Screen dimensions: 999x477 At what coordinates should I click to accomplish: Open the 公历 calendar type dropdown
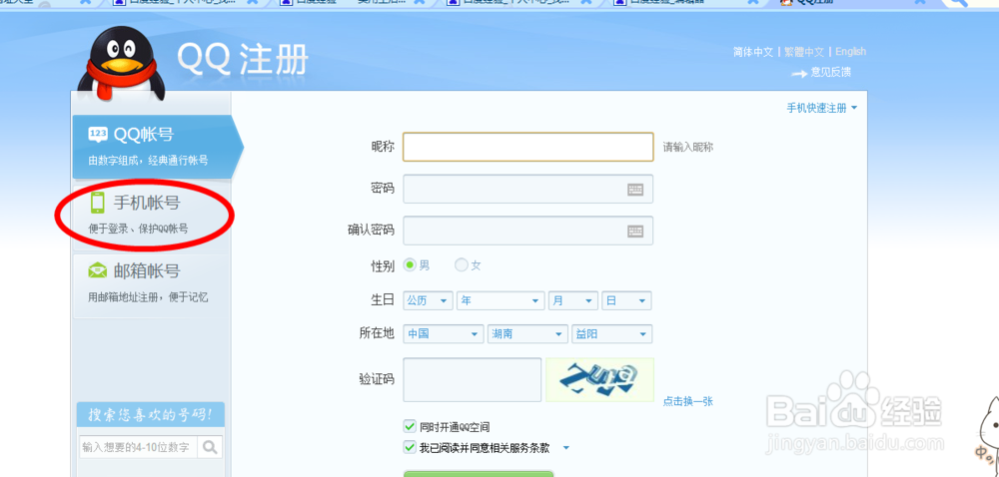click(x=428, y=300)
